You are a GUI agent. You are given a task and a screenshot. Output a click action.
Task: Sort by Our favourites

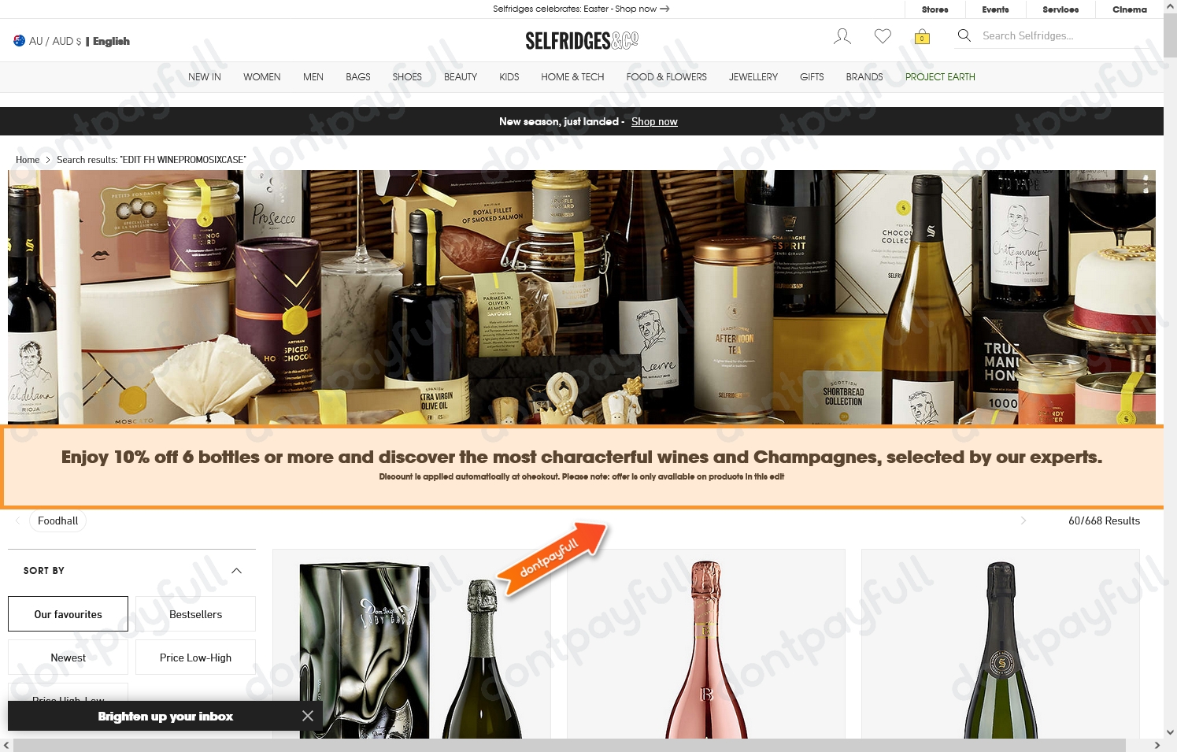68,613
